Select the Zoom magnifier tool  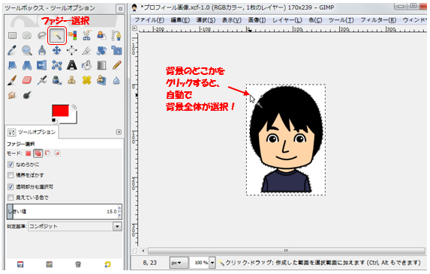[x=27, y=50]
